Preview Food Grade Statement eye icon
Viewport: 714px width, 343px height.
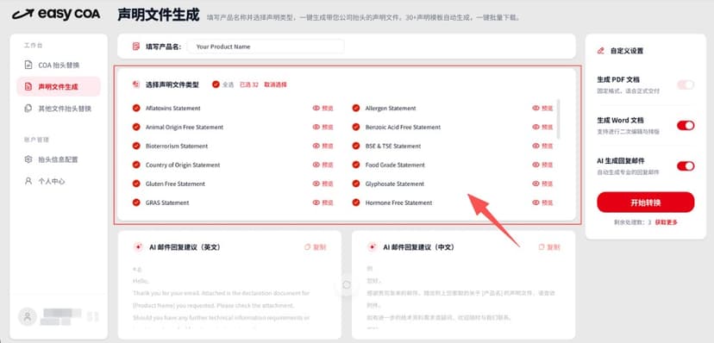tap(536, 165)
